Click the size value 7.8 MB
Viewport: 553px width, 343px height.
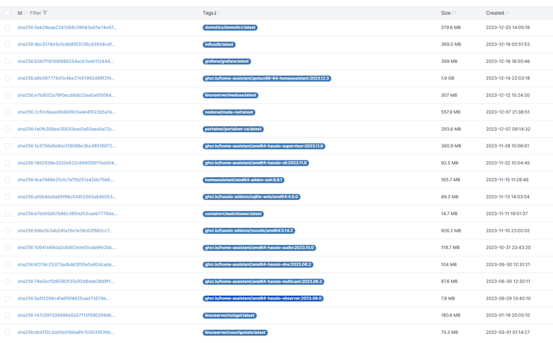point(448,298)
